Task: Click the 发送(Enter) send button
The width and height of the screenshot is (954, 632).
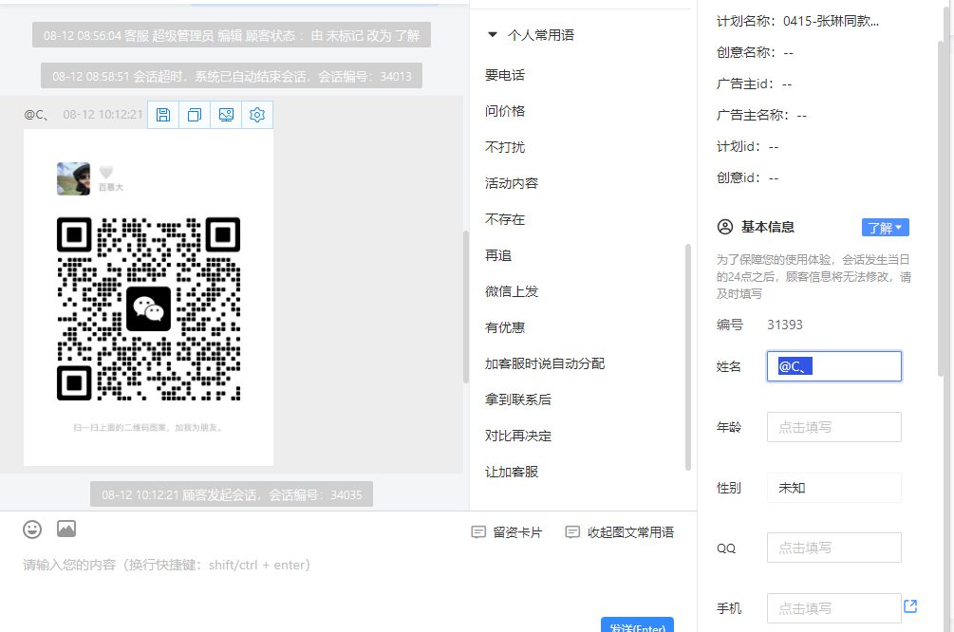Action: coord(637,625)
